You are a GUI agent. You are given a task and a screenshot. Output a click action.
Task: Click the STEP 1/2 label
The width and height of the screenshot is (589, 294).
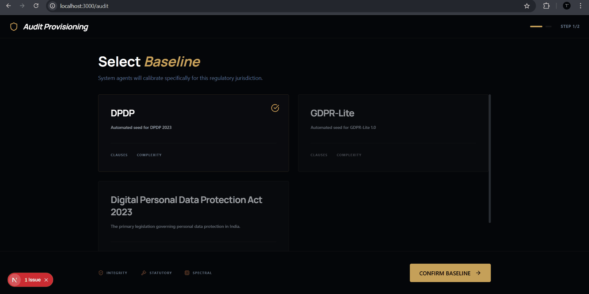570,27
